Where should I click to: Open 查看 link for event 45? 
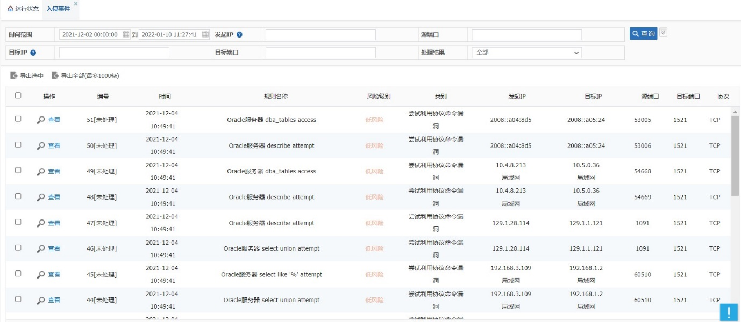(54, 275)
